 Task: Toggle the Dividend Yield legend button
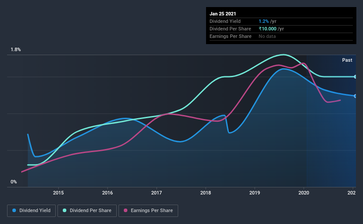(31, 211)
